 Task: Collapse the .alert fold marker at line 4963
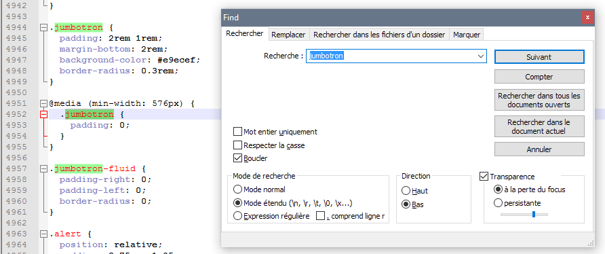point(43,234)
